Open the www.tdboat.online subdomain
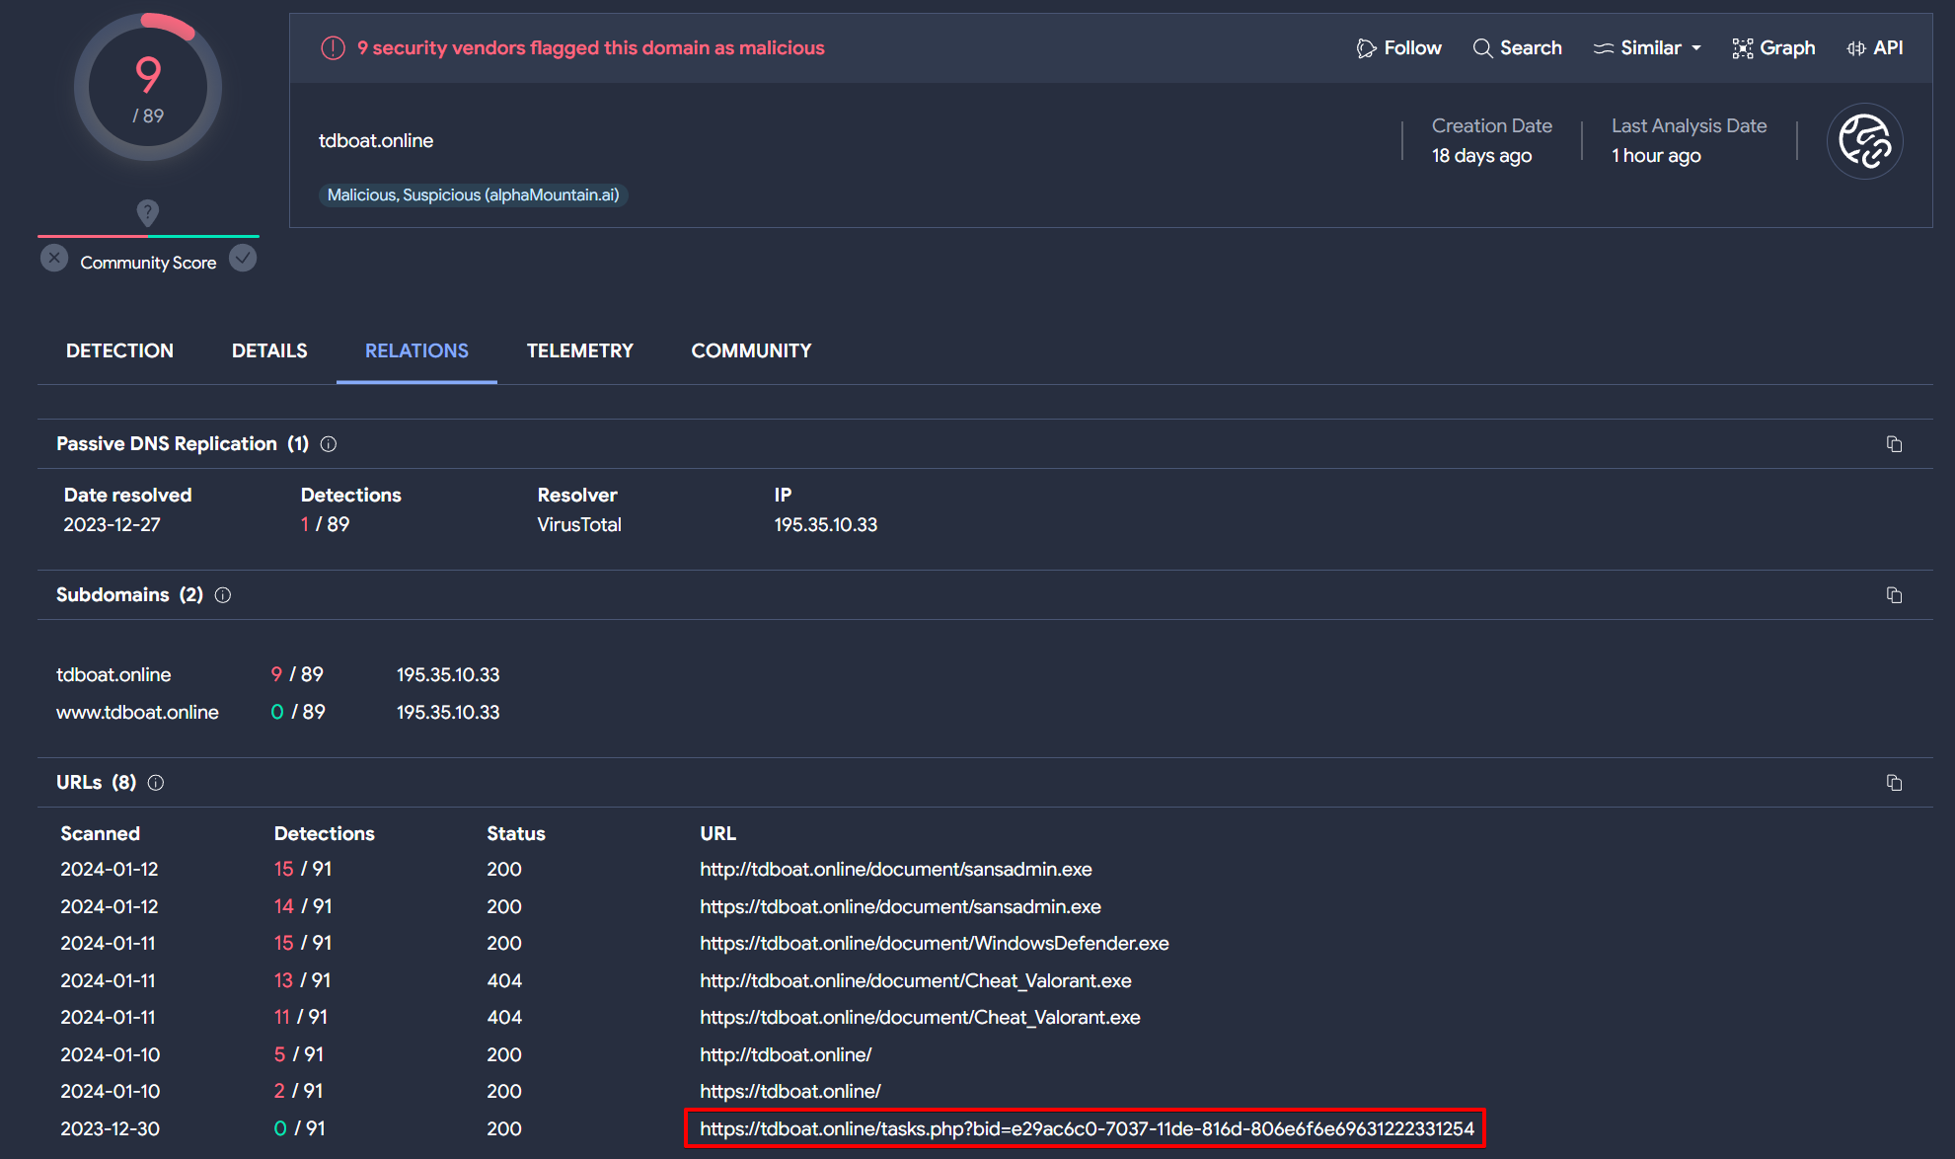Screen dimensions: 1955x1159 (x=137, y=713)
